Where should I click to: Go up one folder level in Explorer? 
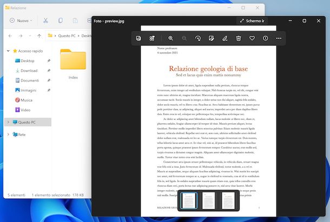tap(39, 36)
